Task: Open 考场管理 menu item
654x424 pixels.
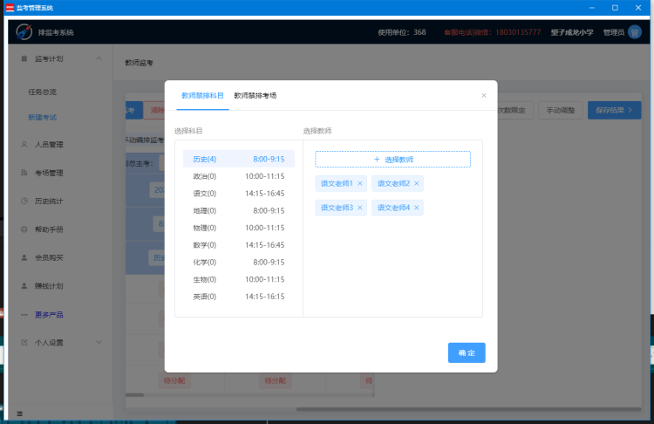Action: [49, 173]
